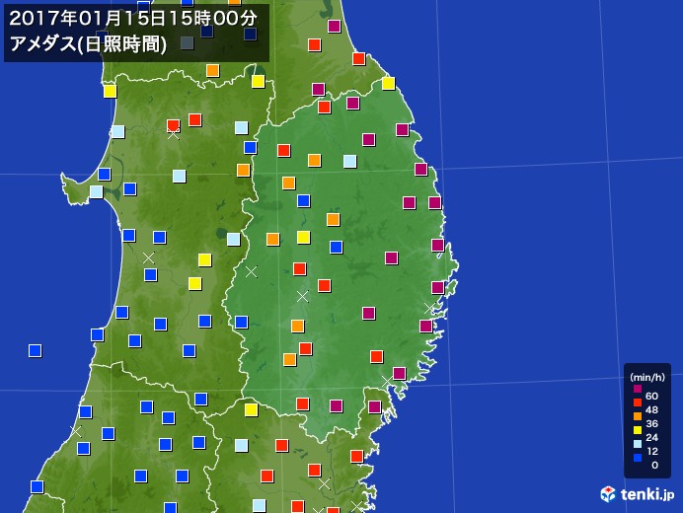Image resolution: width=683 pixels, height=513 pixels.
Task: Click the アメダス(日照時間) title text
Action: 88,44
